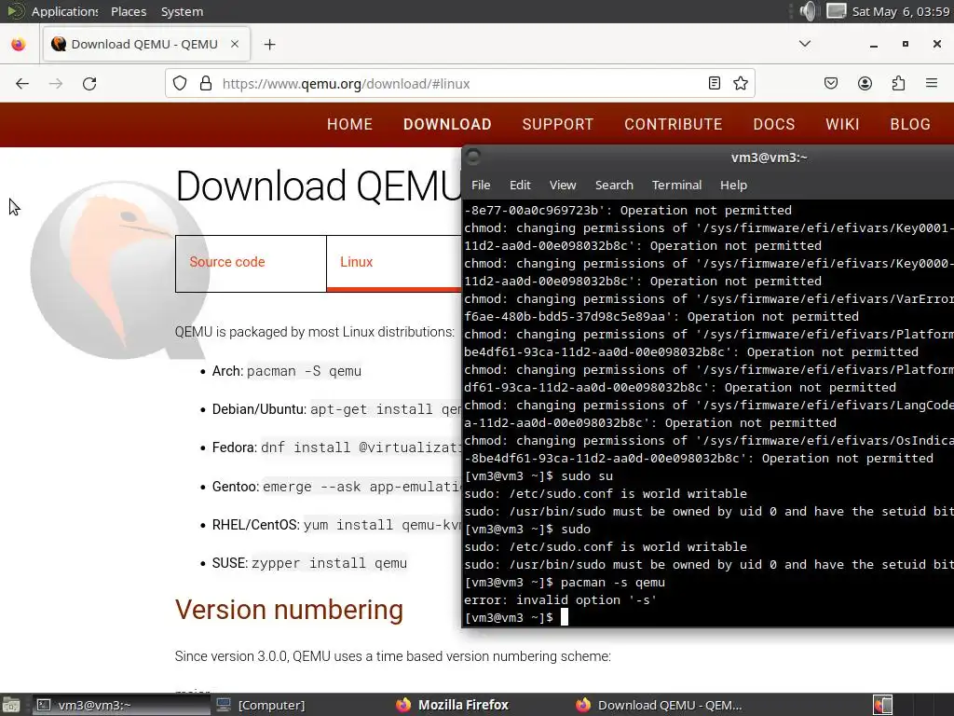The width and height of the screenshot is (954, 716).
Task: Click the 'RHEL/CentOS:' list item label
Action: coord(256,525)
